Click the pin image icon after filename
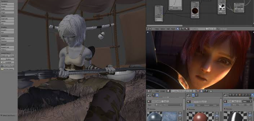Viewport: 254px width, 121px height. 194,91
